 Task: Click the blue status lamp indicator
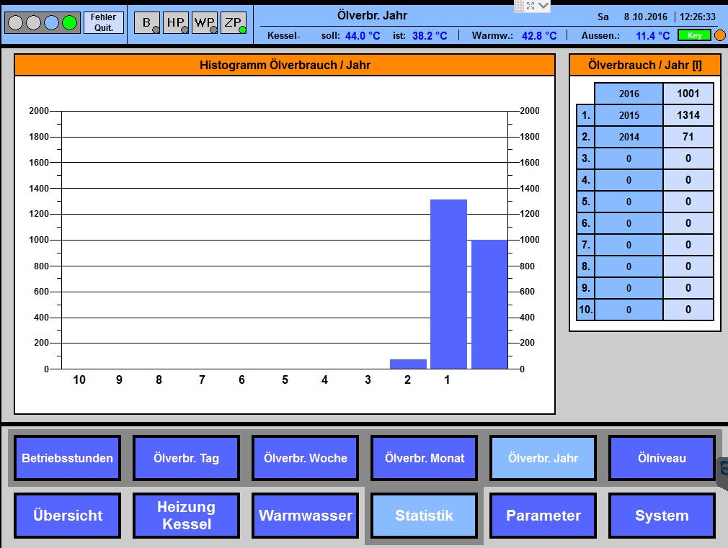[51, 22]
